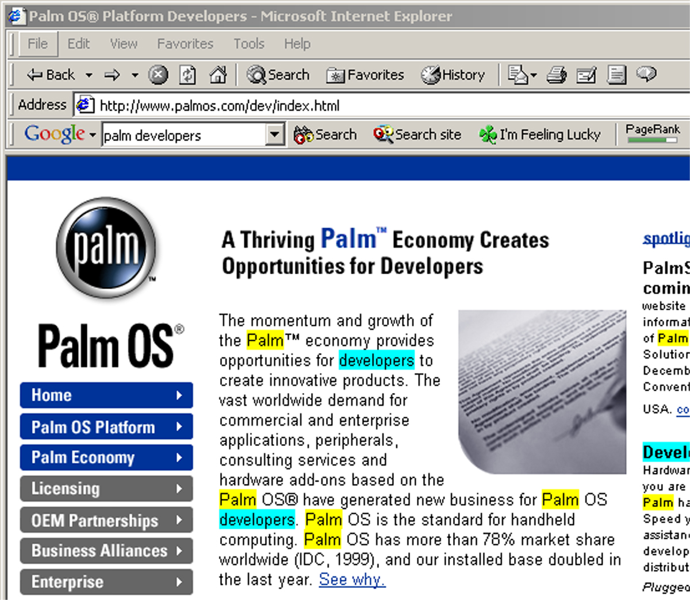Run Google search with the Search binoculars icon

tap(303, 134)
